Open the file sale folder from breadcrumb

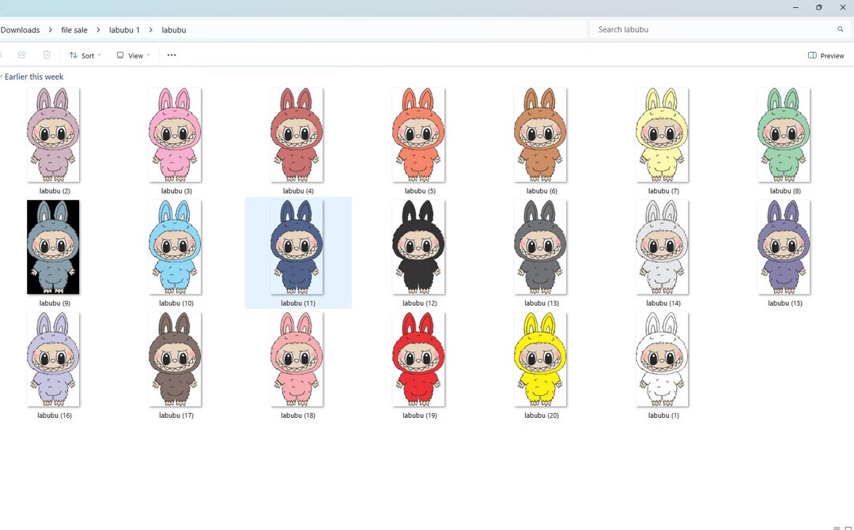pos(74,29)
